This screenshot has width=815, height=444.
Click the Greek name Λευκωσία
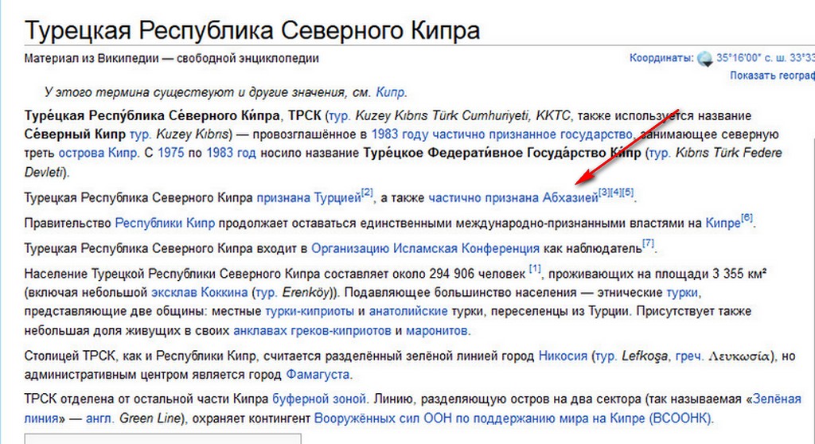tap(739, 356)
